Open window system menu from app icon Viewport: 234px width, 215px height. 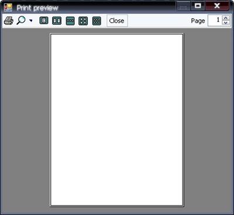(8, 8)
